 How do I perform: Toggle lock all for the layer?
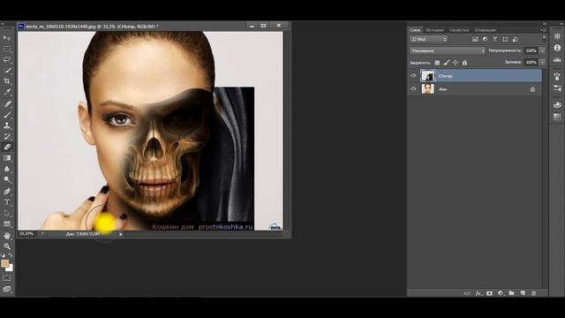click(464, 63)
